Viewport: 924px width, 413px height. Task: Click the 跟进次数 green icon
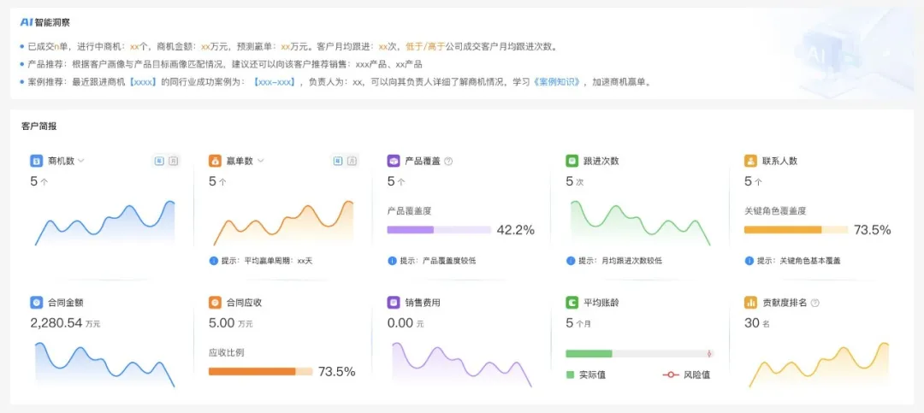[x=572, y=161]
